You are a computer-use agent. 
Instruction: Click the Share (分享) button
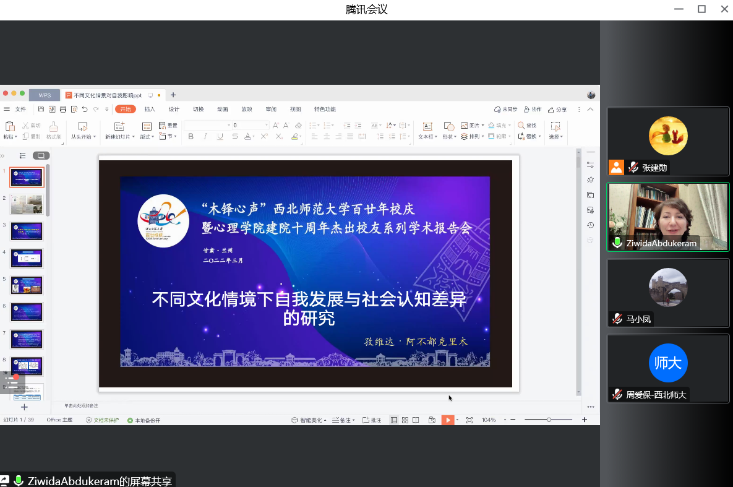[557, 110]
